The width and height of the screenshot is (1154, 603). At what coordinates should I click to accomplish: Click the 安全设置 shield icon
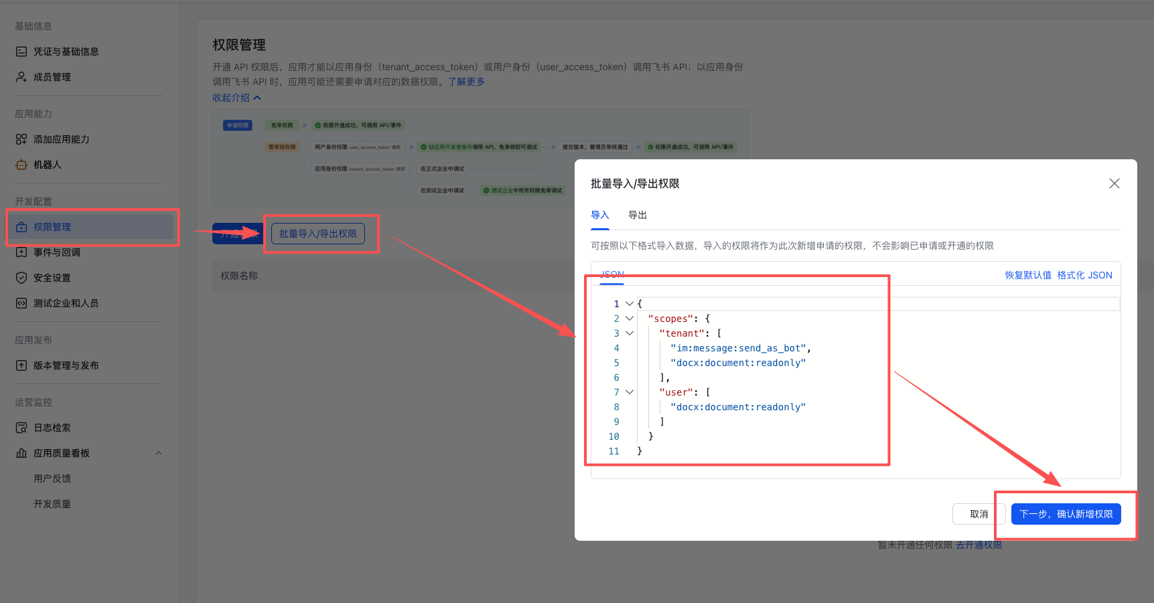21,278
